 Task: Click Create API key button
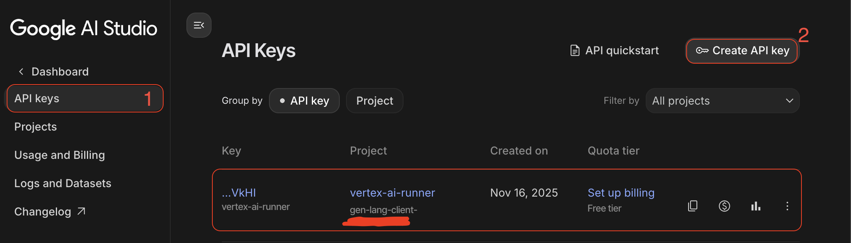click(742, 50)
